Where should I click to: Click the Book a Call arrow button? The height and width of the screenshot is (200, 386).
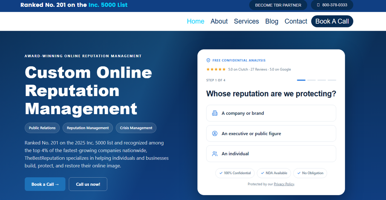click(x=45, y=184)
